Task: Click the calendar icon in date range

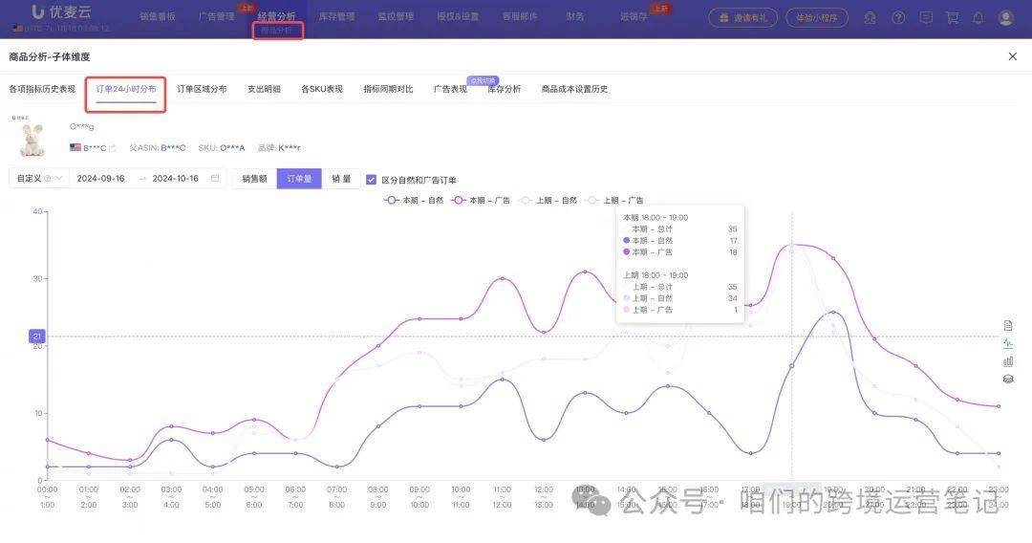Action: (x=215, y=179)
